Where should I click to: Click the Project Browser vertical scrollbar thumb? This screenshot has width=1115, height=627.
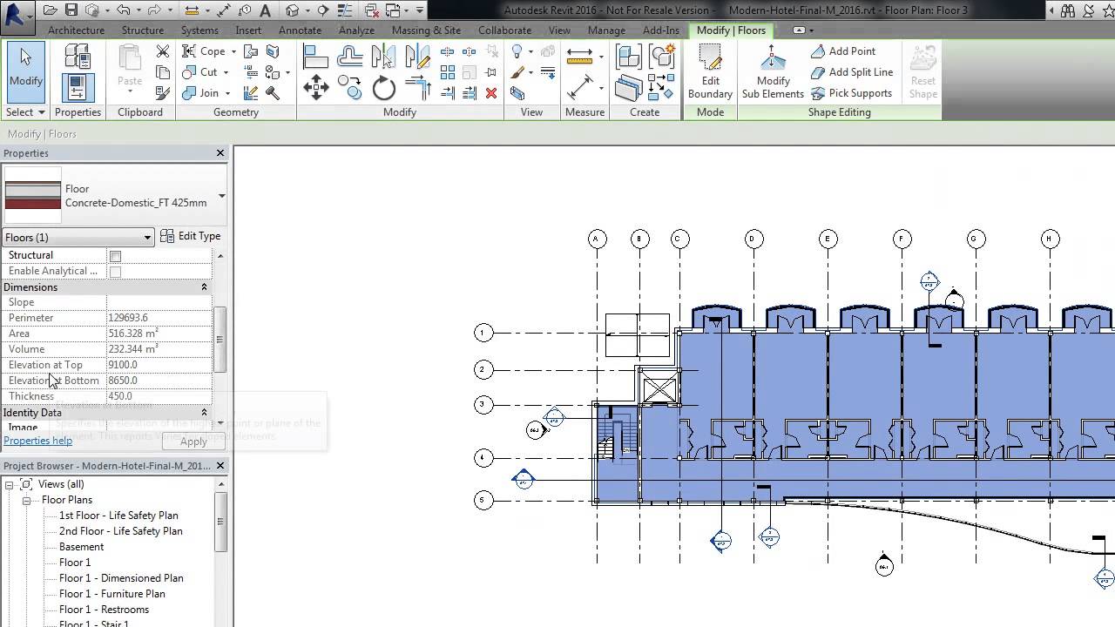(220, 522)
